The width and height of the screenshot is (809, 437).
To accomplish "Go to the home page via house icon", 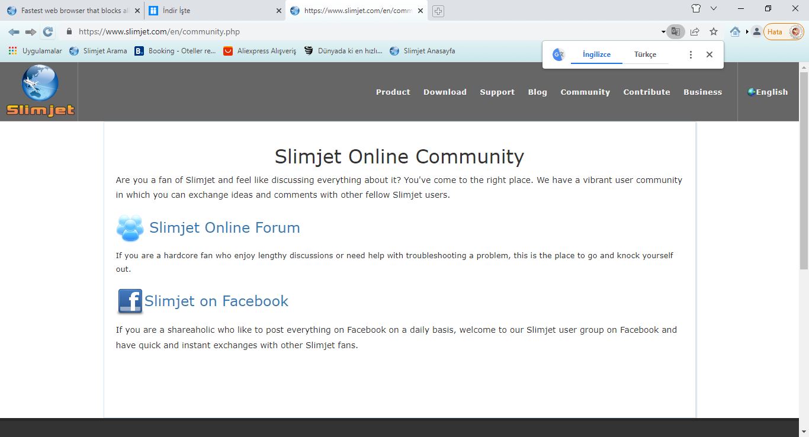I will [735, 32].
